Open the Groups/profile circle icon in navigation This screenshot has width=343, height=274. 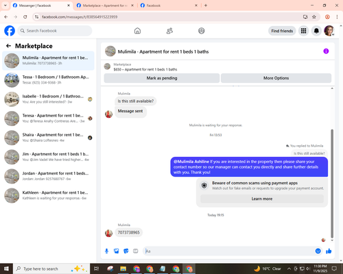[x=202, y=31]
